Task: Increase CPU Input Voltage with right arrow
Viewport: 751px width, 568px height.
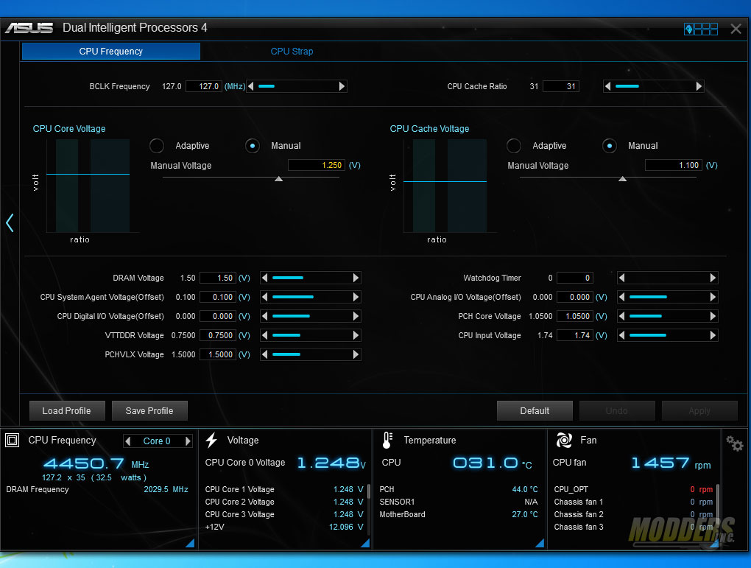Action: point(713,335)
